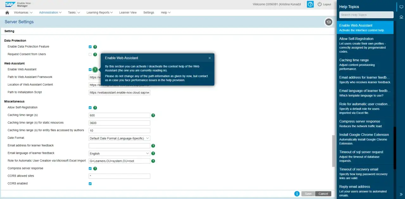Image resolution: width=405 pixels, height=199 pixels.
Task: Open the Reply email address help topic
Action: click(x=365, y=191)
